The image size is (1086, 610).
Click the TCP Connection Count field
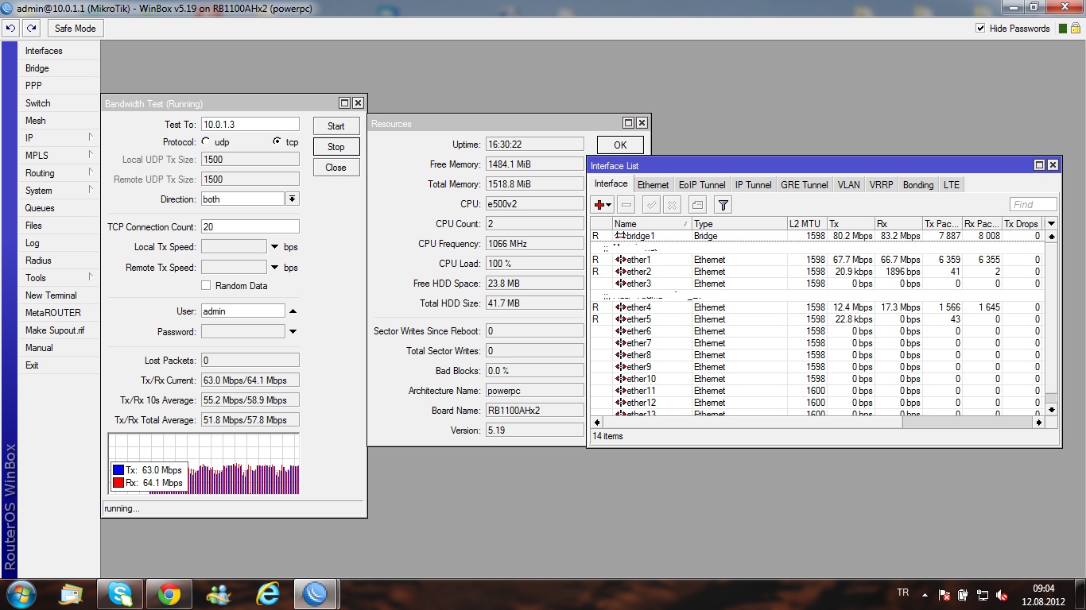(x=250, y=226)
